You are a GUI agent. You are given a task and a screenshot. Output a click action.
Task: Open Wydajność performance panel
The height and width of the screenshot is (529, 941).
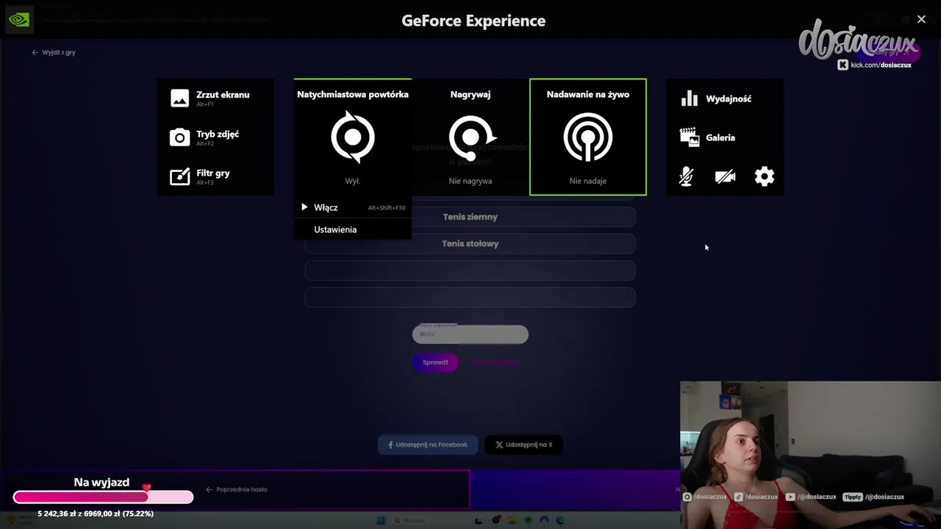coord(716,98)
